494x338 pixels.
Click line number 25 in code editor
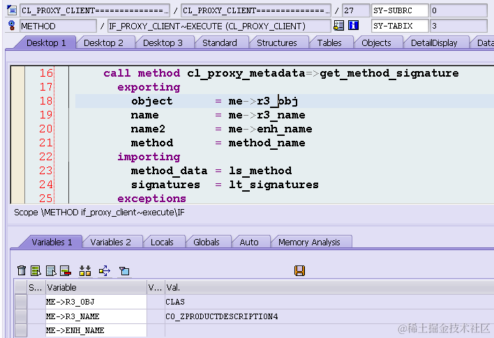point(46,198)
